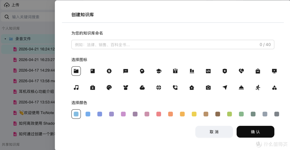Pick the graduation cap icon
The height and width of the screenshot is (150, 290).
pyautogui.click(x=159, y=71)
